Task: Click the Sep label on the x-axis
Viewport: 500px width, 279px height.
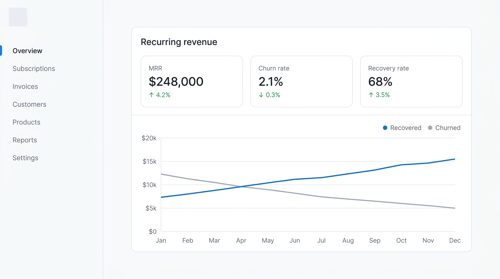Action: pyautogui.click(x=375, y=240)
